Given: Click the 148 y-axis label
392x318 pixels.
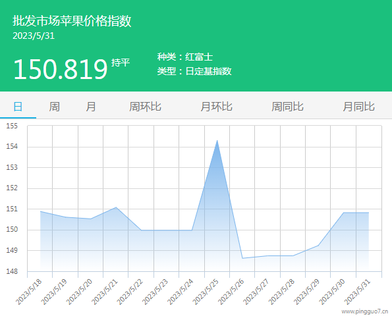Looking at the screenshot, I should (12, 271).
